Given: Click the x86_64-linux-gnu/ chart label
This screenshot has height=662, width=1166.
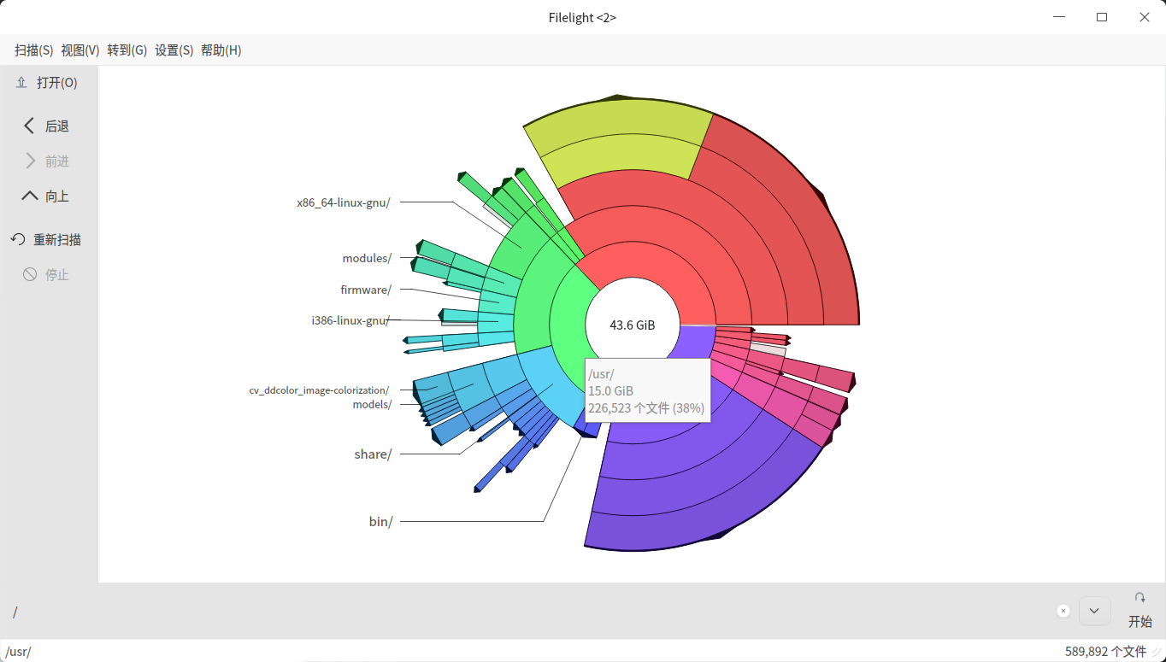Looking at the screenshot, I should pyautogui.click(x=344, y=203).
